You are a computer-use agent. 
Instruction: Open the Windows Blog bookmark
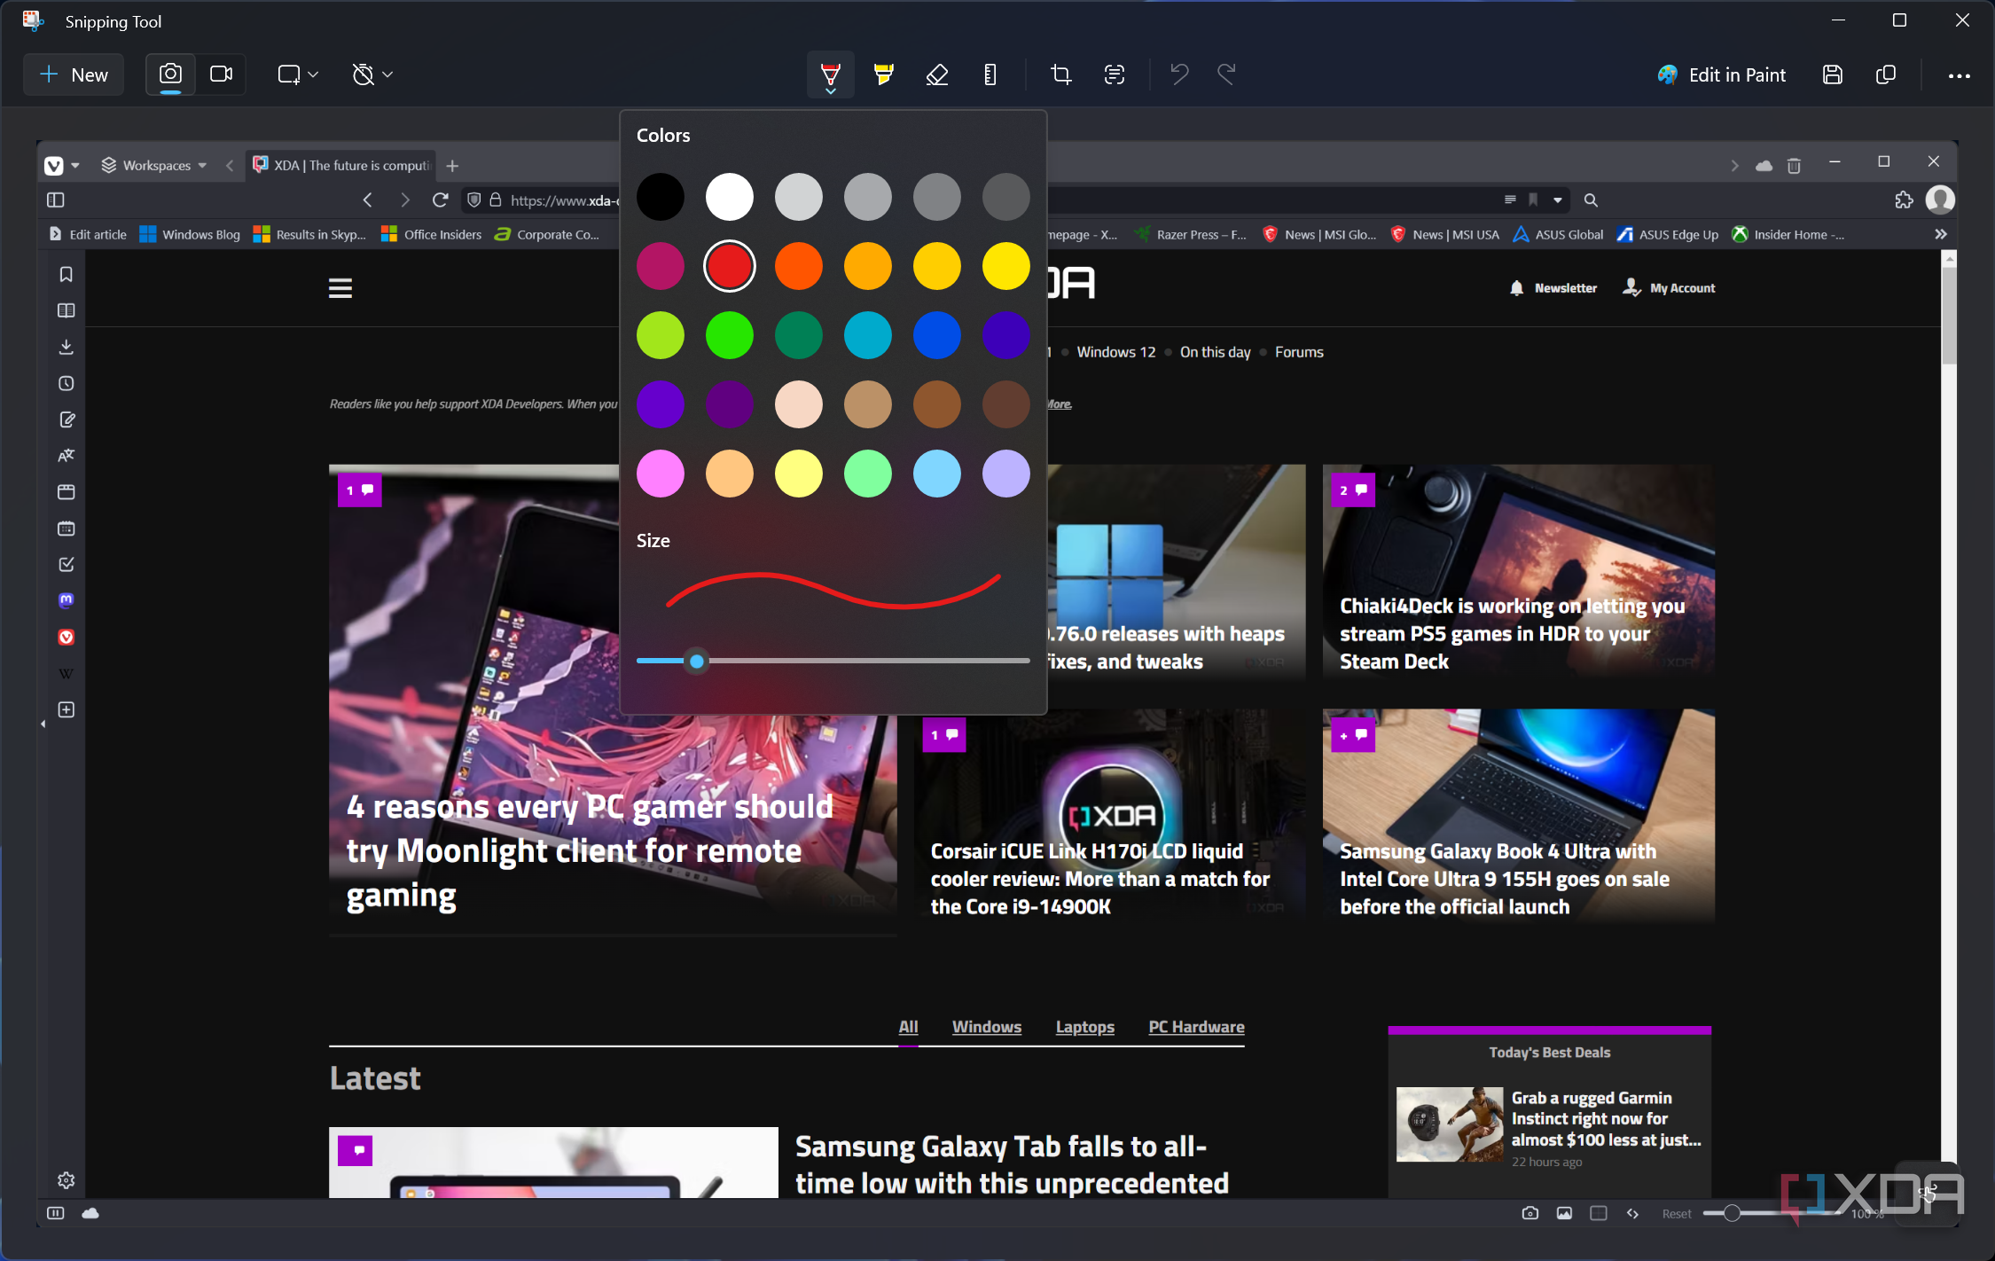[190, 234]
